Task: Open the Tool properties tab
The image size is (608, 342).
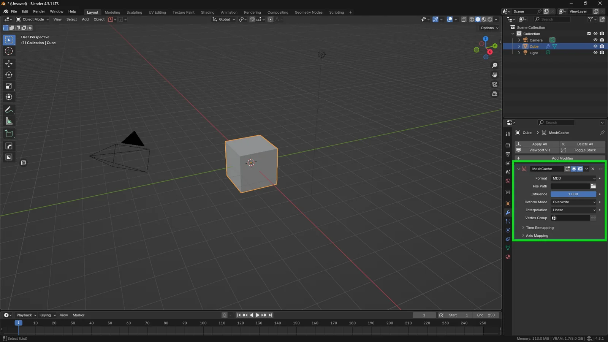Action: (508, 134)
